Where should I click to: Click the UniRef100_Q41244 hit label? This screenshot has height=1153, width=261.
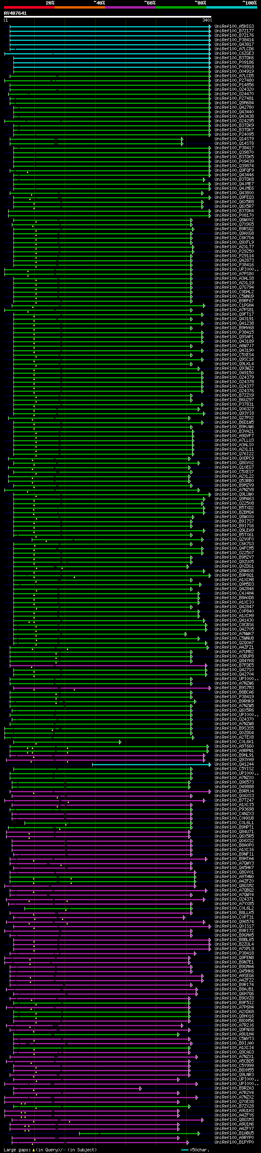point(234,764)
